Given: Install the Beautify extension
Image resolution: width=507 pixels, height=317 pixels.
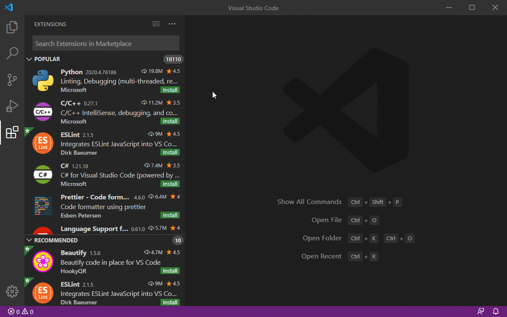Looking at the screenshot, I should coord(170,271).
